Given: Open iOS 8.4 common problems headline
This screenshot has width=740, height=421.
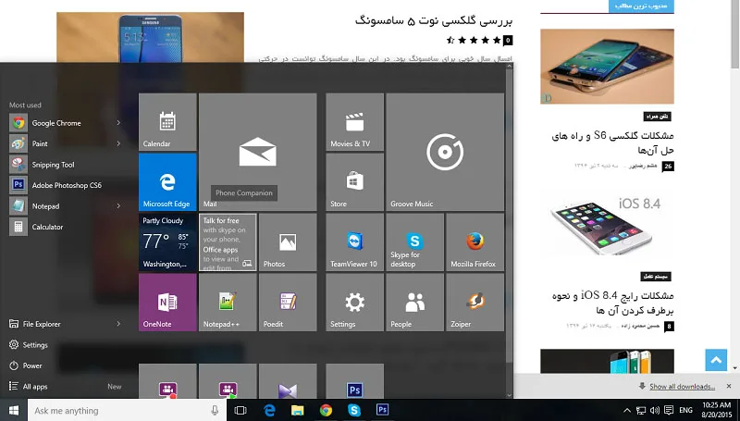Looking at the screenshot, I should [612, 303].
